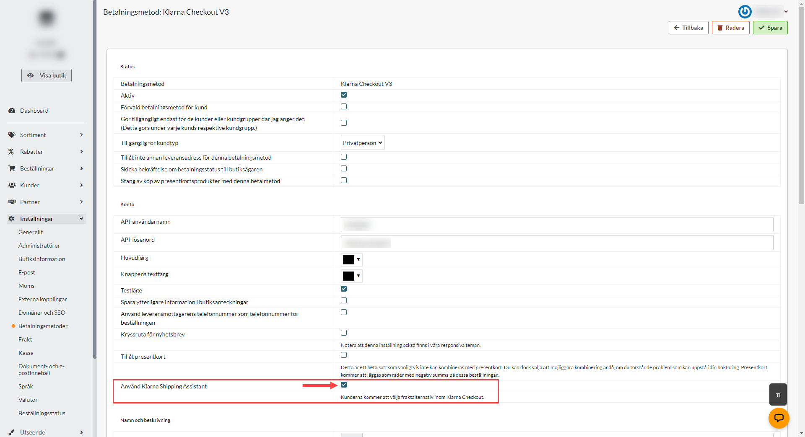The image size is (805, 437).
Task: Click the Visa butik button
Action: click(47, 75)
